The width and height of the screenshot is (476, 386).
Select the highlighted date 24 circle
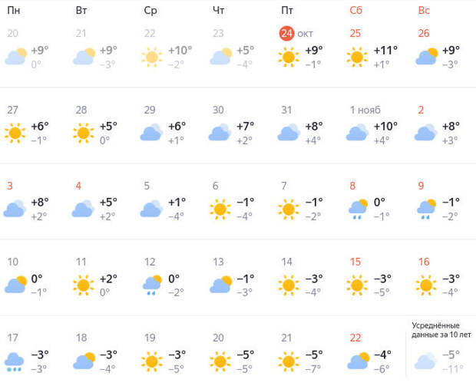[286, 33]
